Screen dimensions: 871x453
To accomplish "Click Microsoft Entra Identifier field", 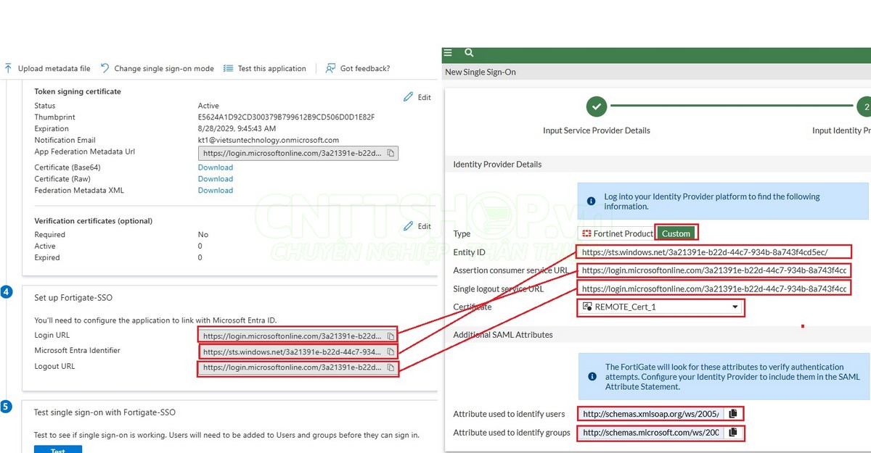I will click(x=298, y=352).
